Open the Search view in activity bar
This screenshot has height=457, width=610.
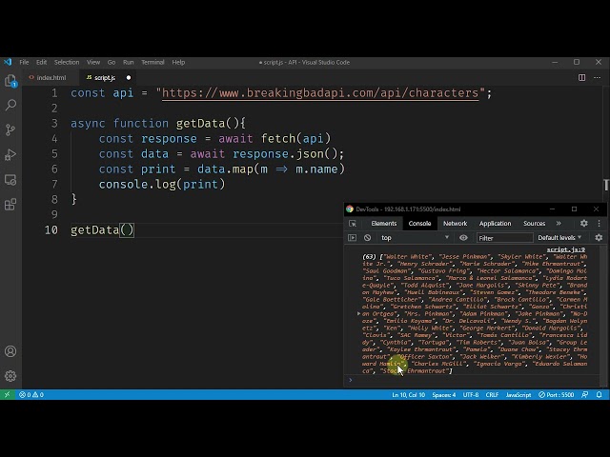10,105
